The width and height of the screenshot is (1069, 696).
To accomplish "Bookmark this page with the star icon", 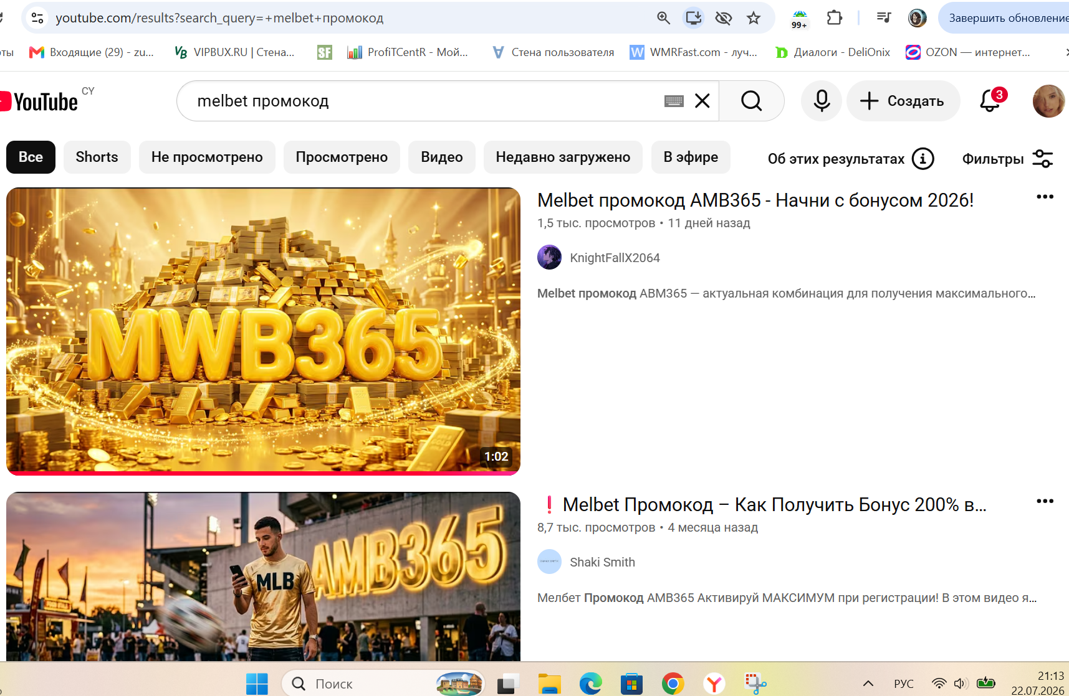I will click(754, 18).
